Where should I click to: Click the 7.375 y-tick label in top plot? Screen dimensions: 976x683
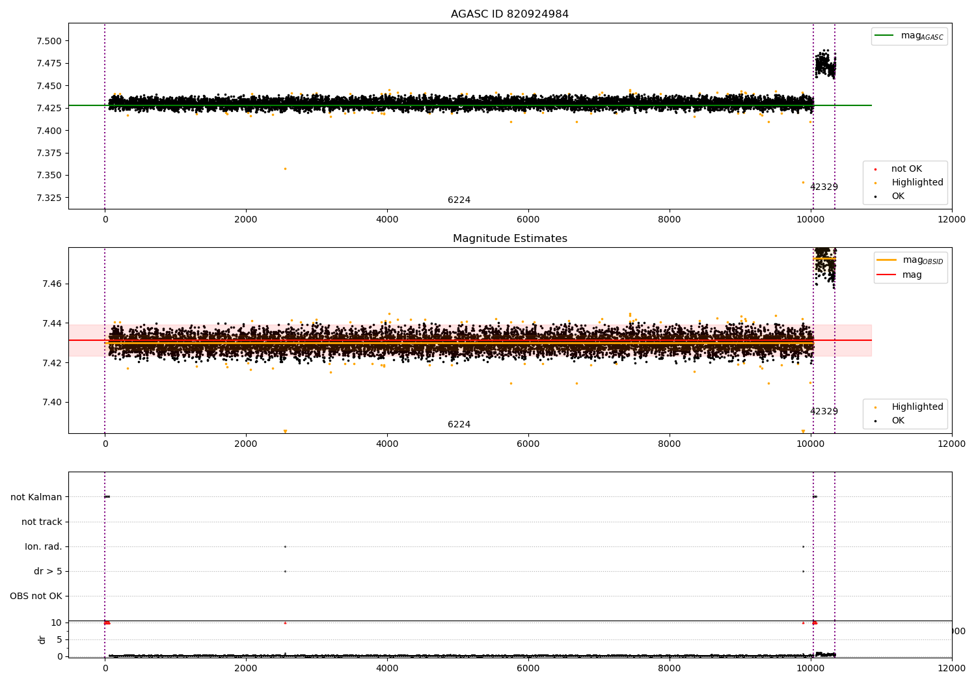point(49,153)
